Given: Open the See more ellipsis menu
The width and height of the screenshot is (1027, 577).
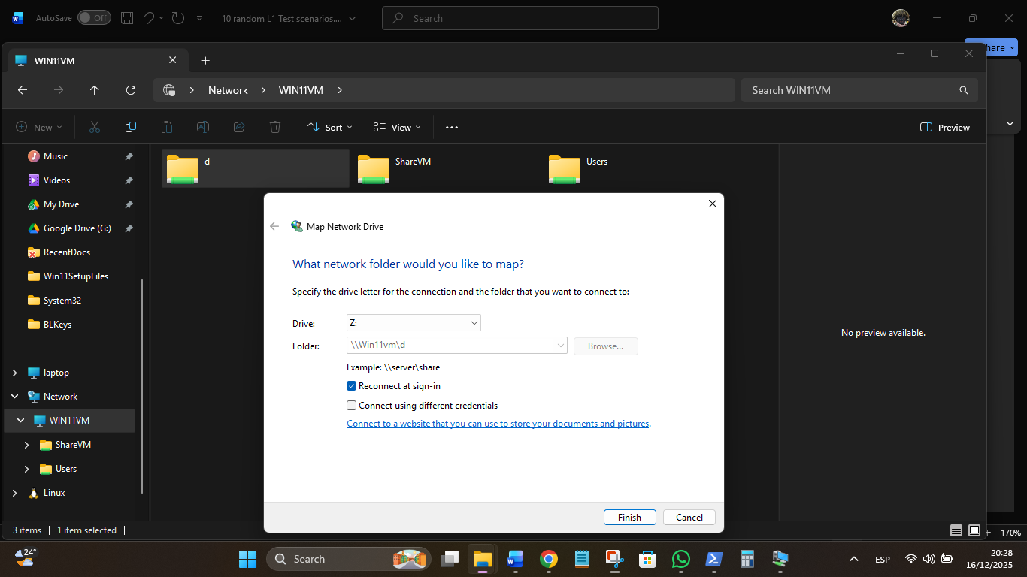Looking at the screenshot, I should (x=451, y=127).
